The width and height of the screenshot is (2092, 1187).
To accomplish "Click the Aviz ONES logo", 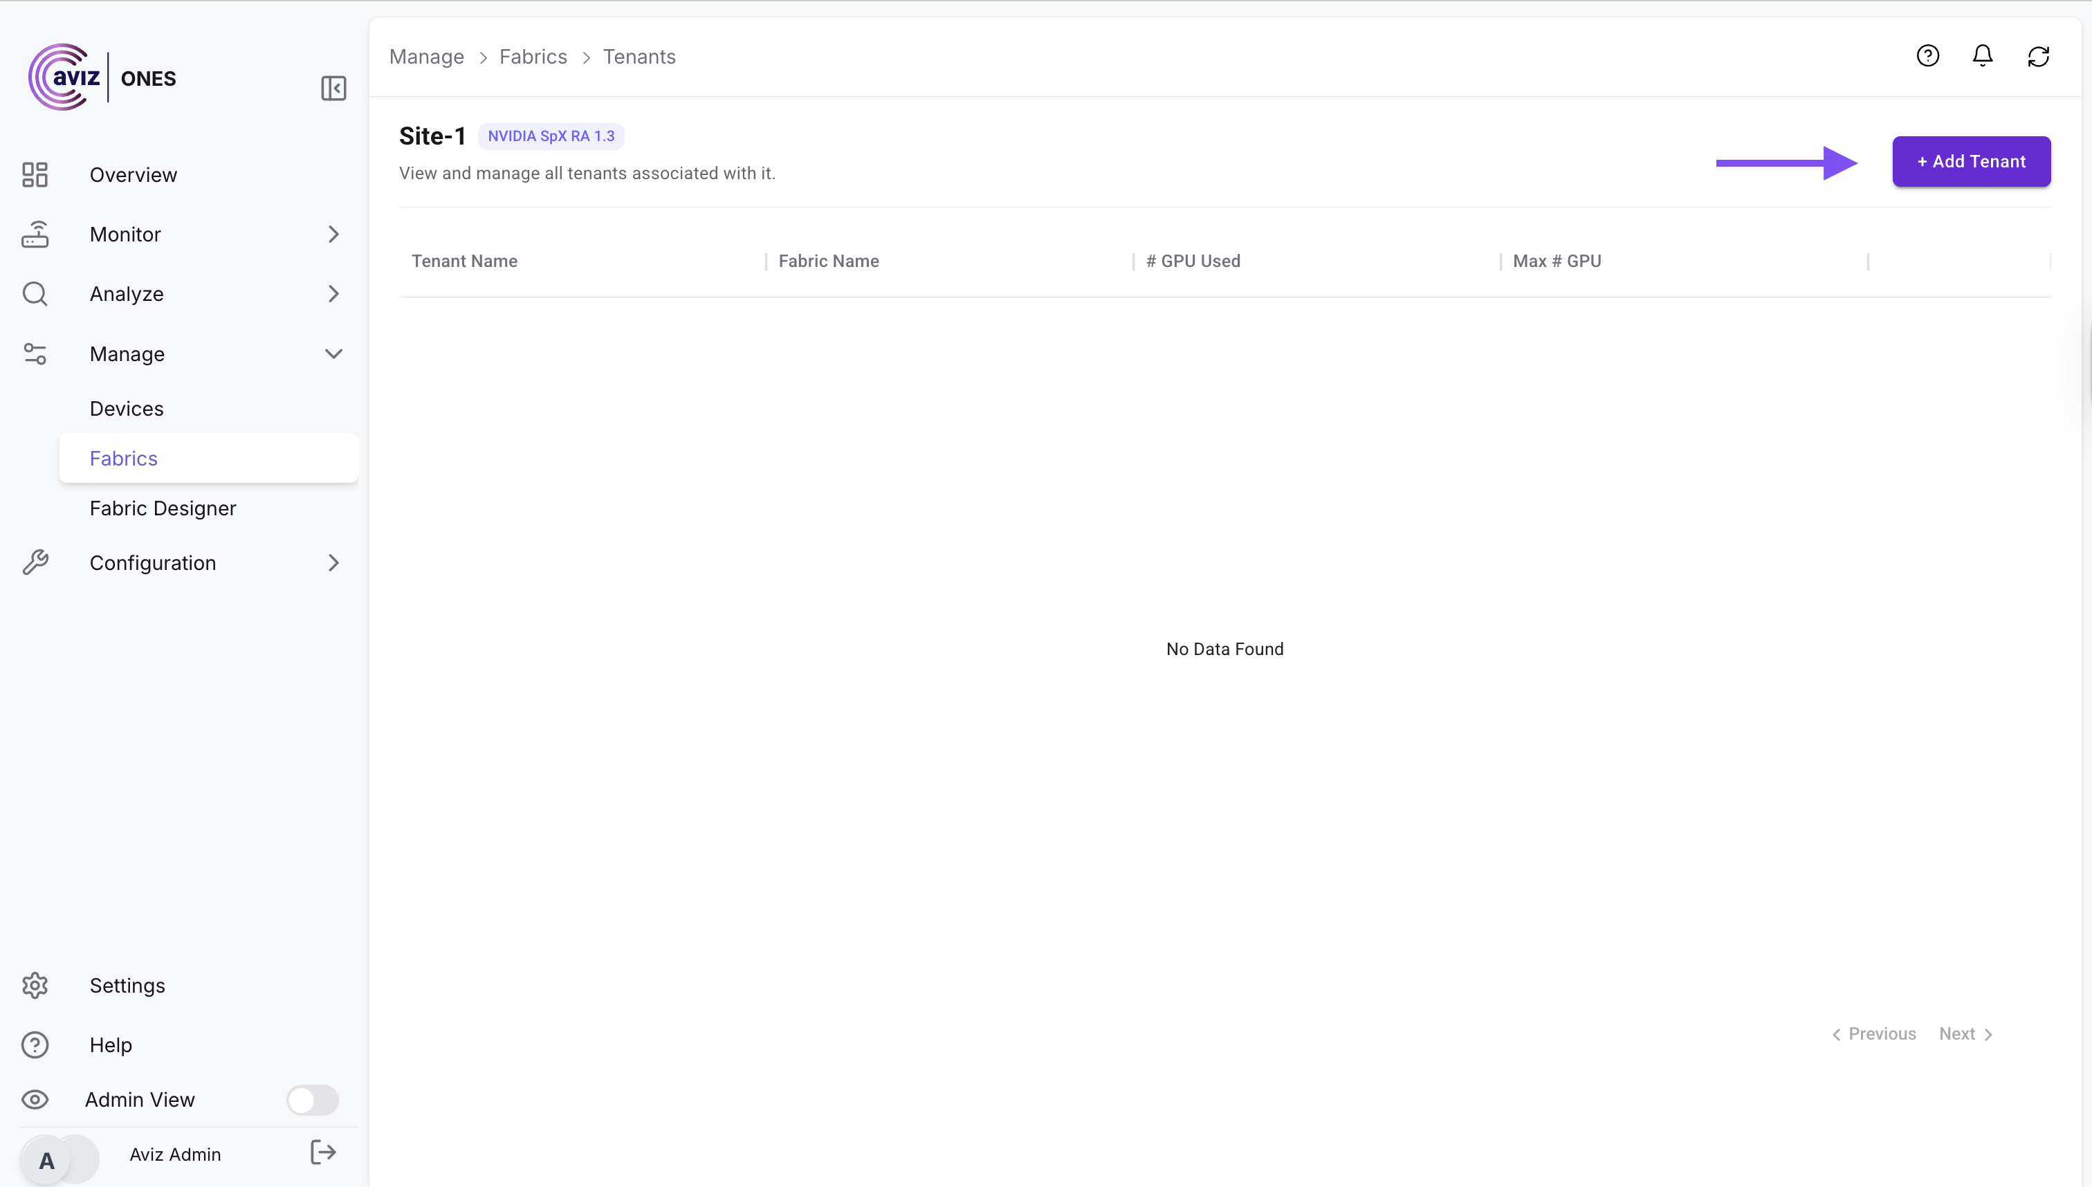I will (102, 77).
